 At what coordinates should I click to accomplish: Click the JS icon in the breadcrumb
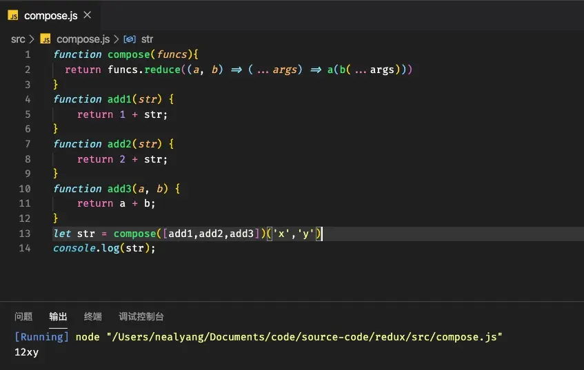click(x=46, y=39)
